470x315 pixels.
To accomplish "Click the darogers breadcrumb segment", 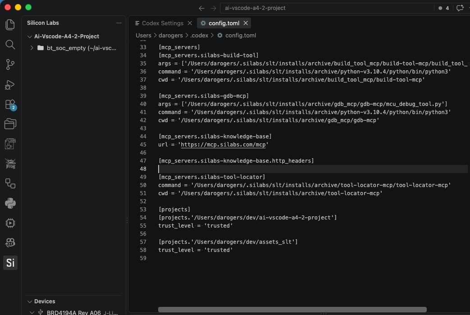I will point(170,35).
